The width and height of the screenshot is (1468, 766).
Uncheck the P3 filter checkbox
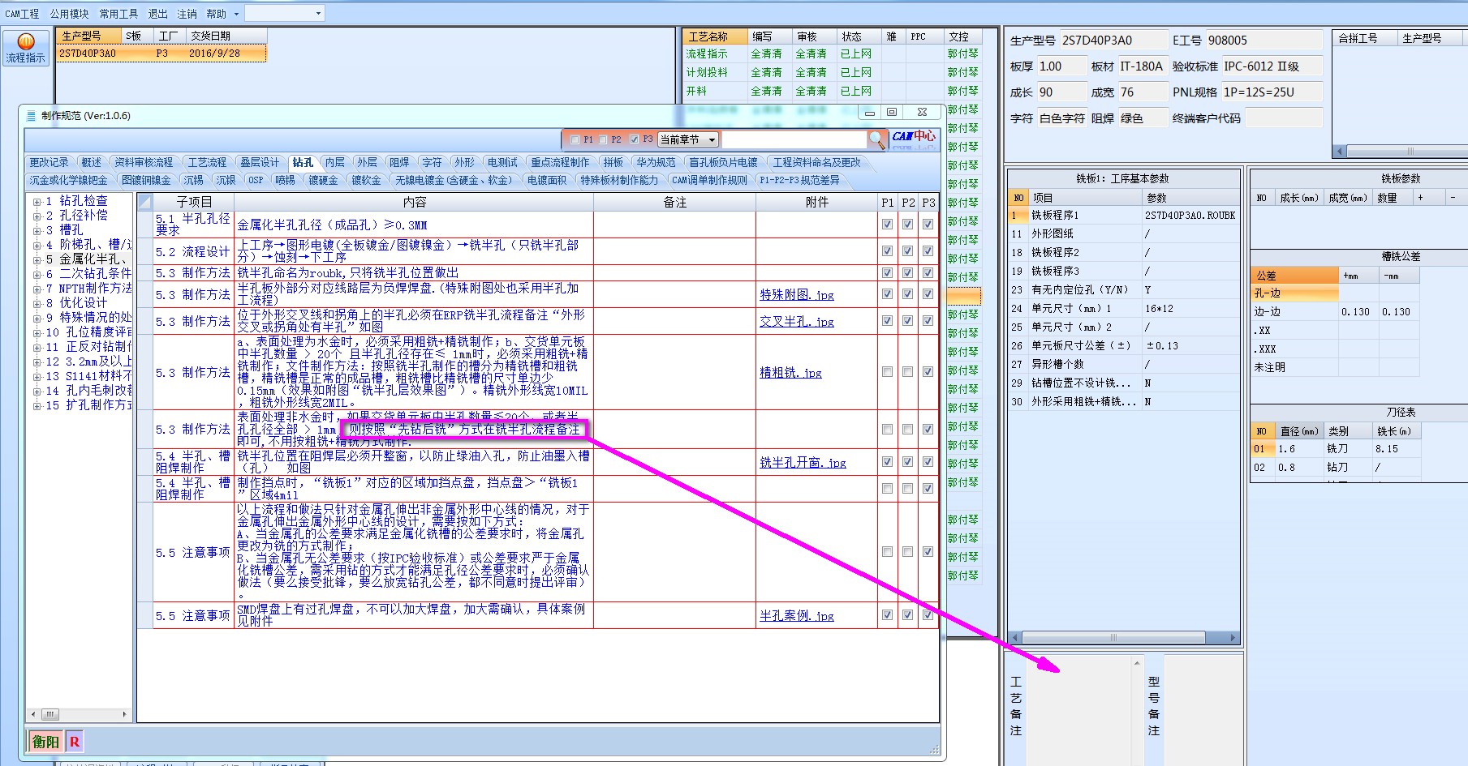(634, 139)
